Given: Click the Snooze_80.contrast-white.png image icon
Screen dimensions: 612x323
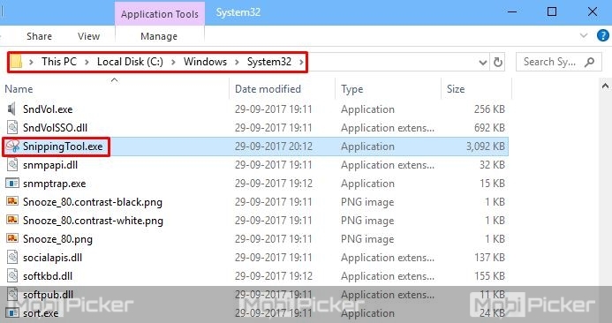Looking at the screenshot, I should click(12, 220).
